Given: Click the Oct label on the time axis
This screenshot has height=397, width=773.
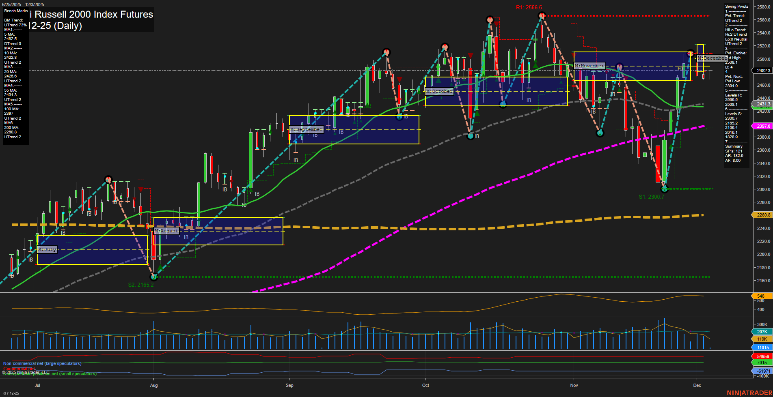Looking at the screenshot, I should (x=425, y=385).
